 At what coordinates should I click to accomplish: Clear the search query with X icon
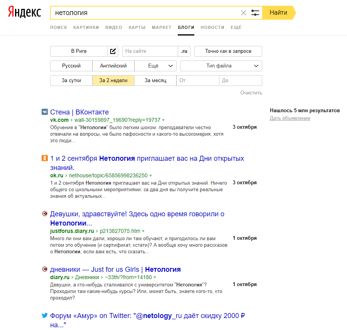(244, 13)
